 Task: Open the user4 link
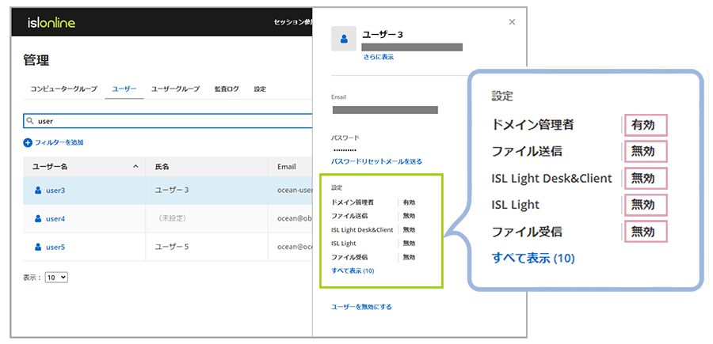click(x=55, y=219)
